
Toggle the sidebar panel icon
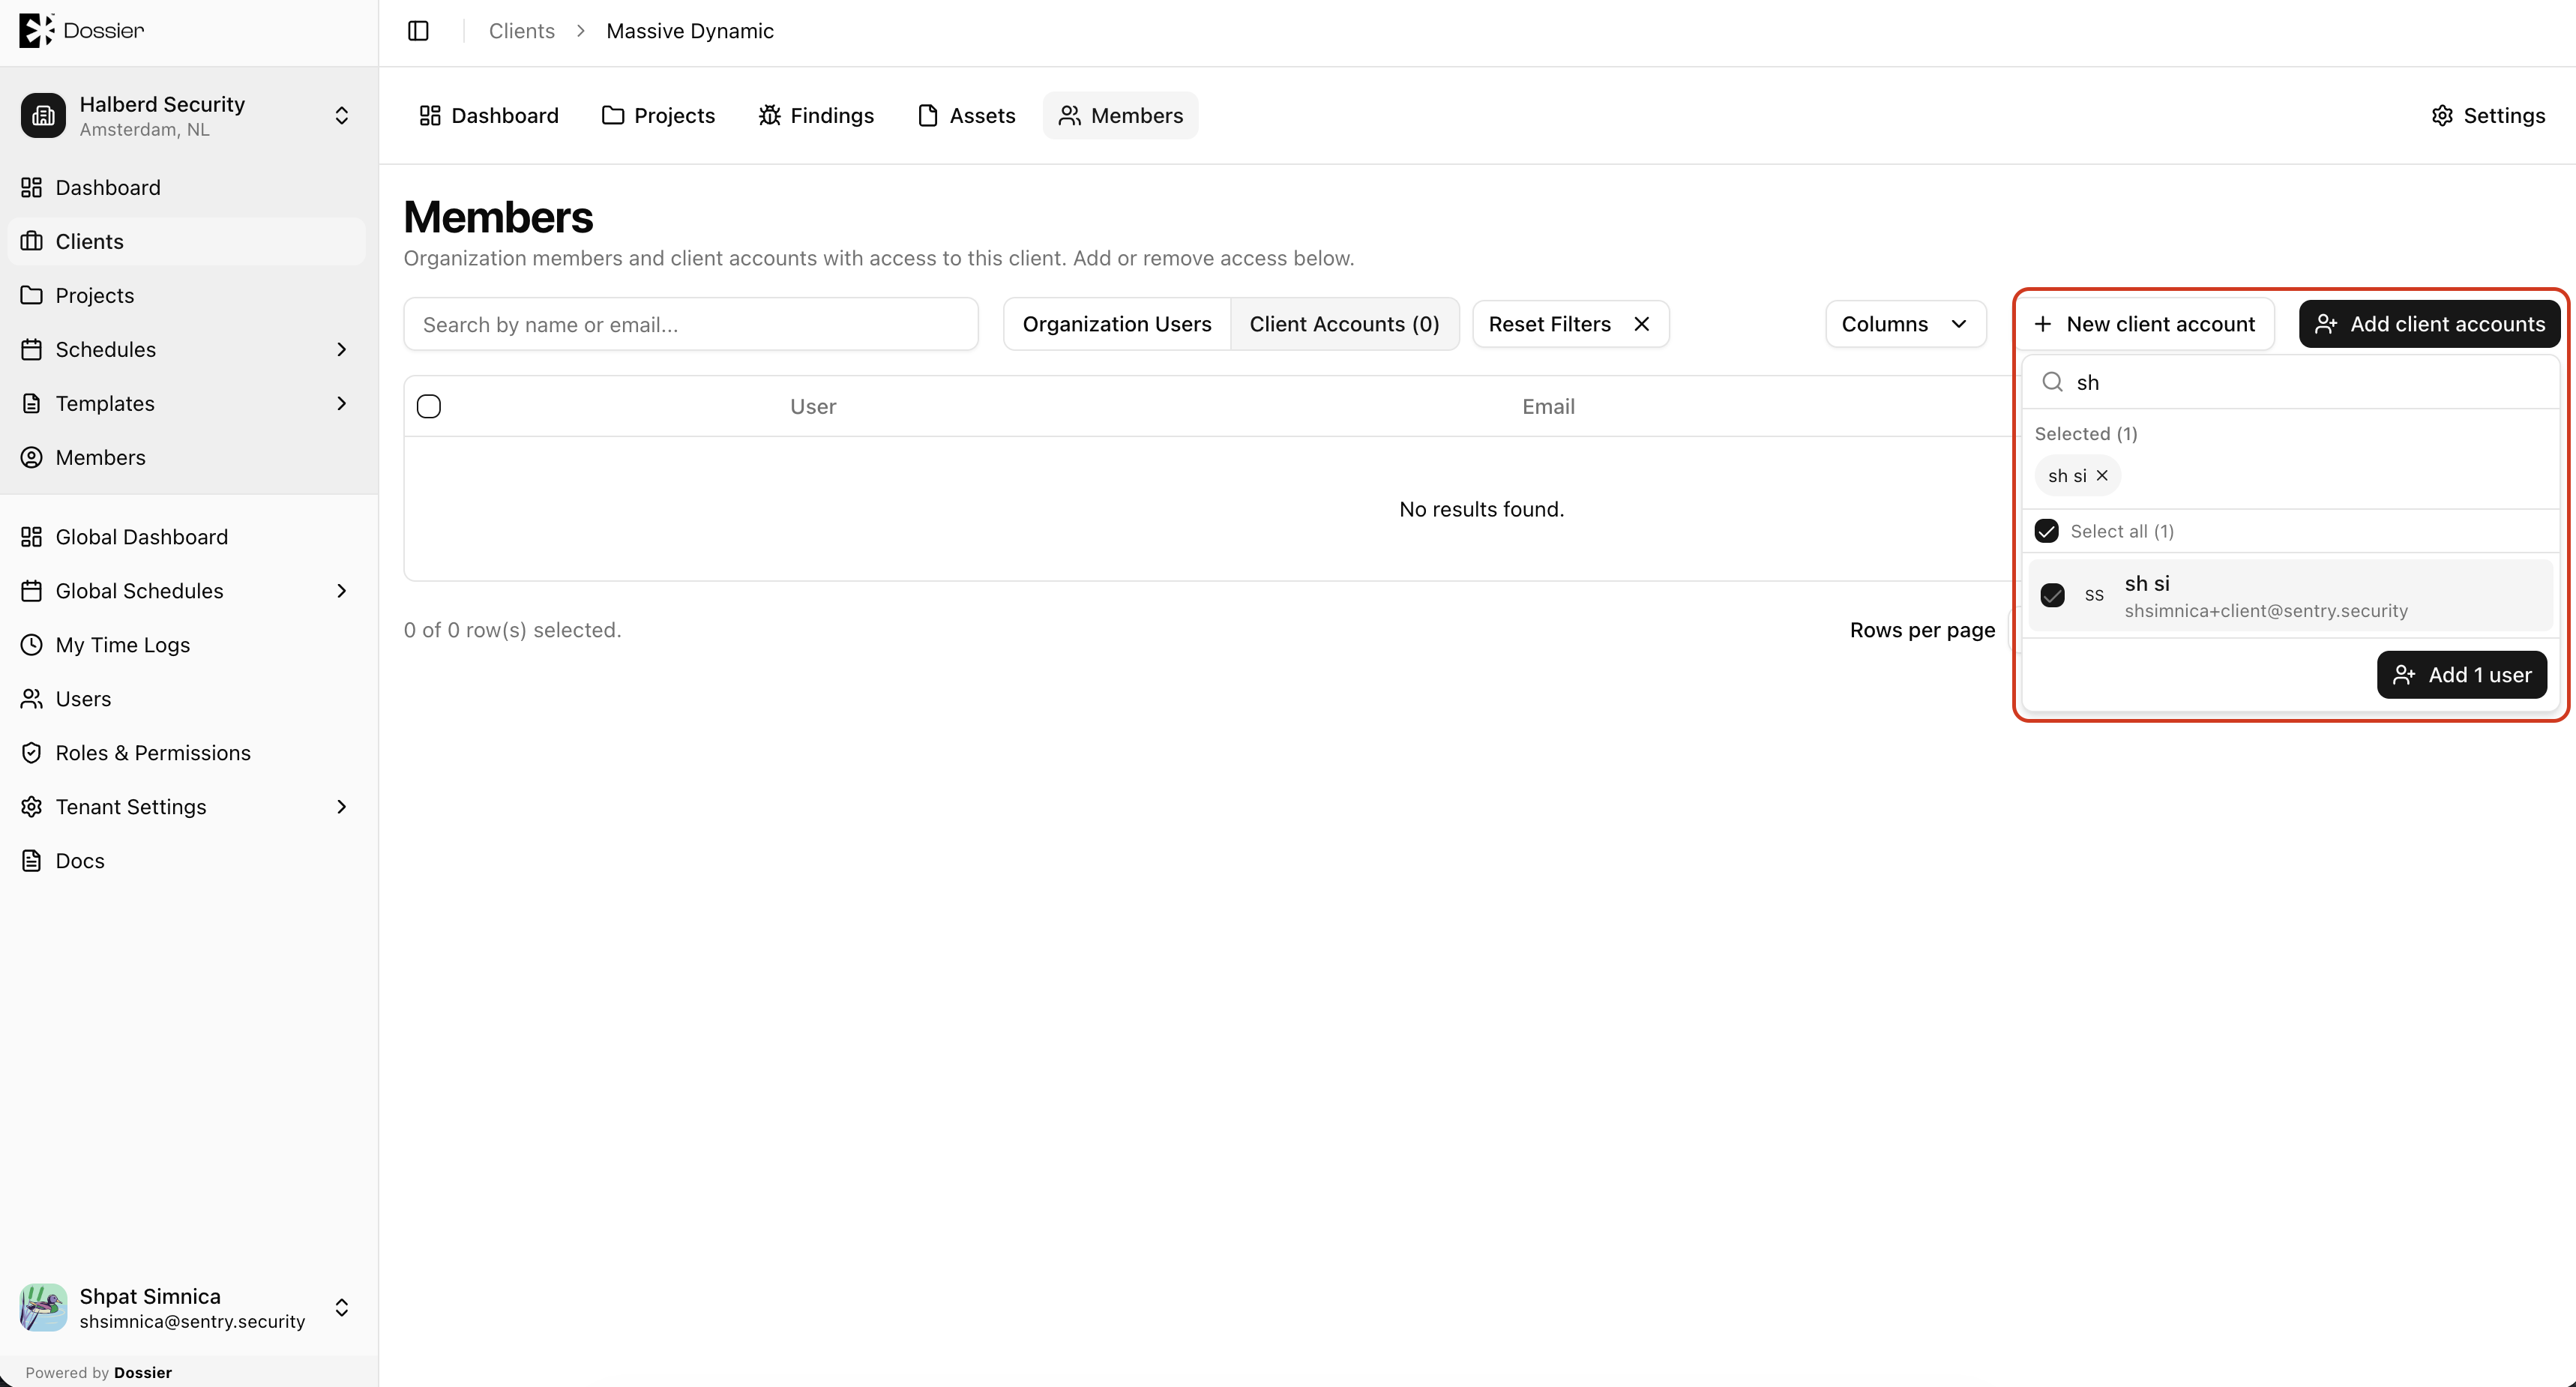tap(418, 31)
